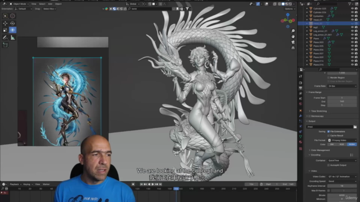
Task: Open the File Format FFmpeg Video dropdown
Action: click(342, 140)
